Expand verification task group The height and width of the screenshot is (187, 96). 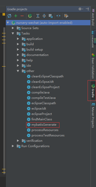point(18,141)
